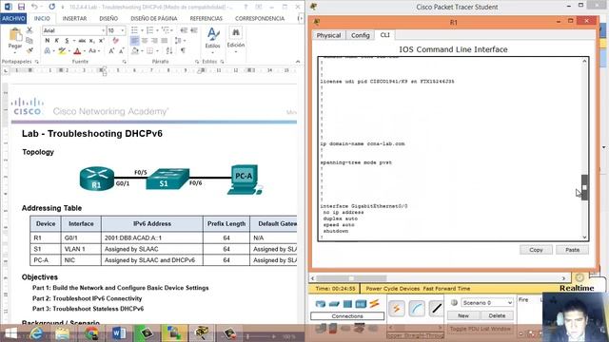This screenshot has height=342, width=609.
Task: Toggle subscript formatting
Action: pyautogui.click(x=92, y=40)
